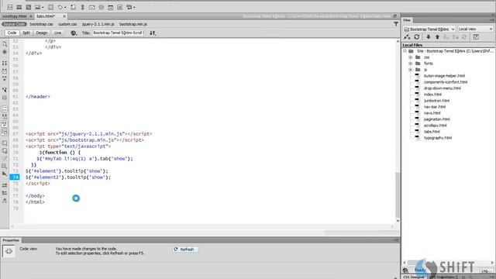Viewport: 496px width, 279px height.
Task: Click the Get Files down-arrow icon
Action: (x=428, y=37)
